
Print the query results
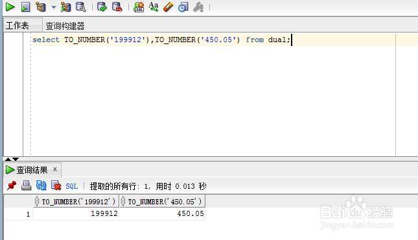pyautogui.click(x=26, y=186)
